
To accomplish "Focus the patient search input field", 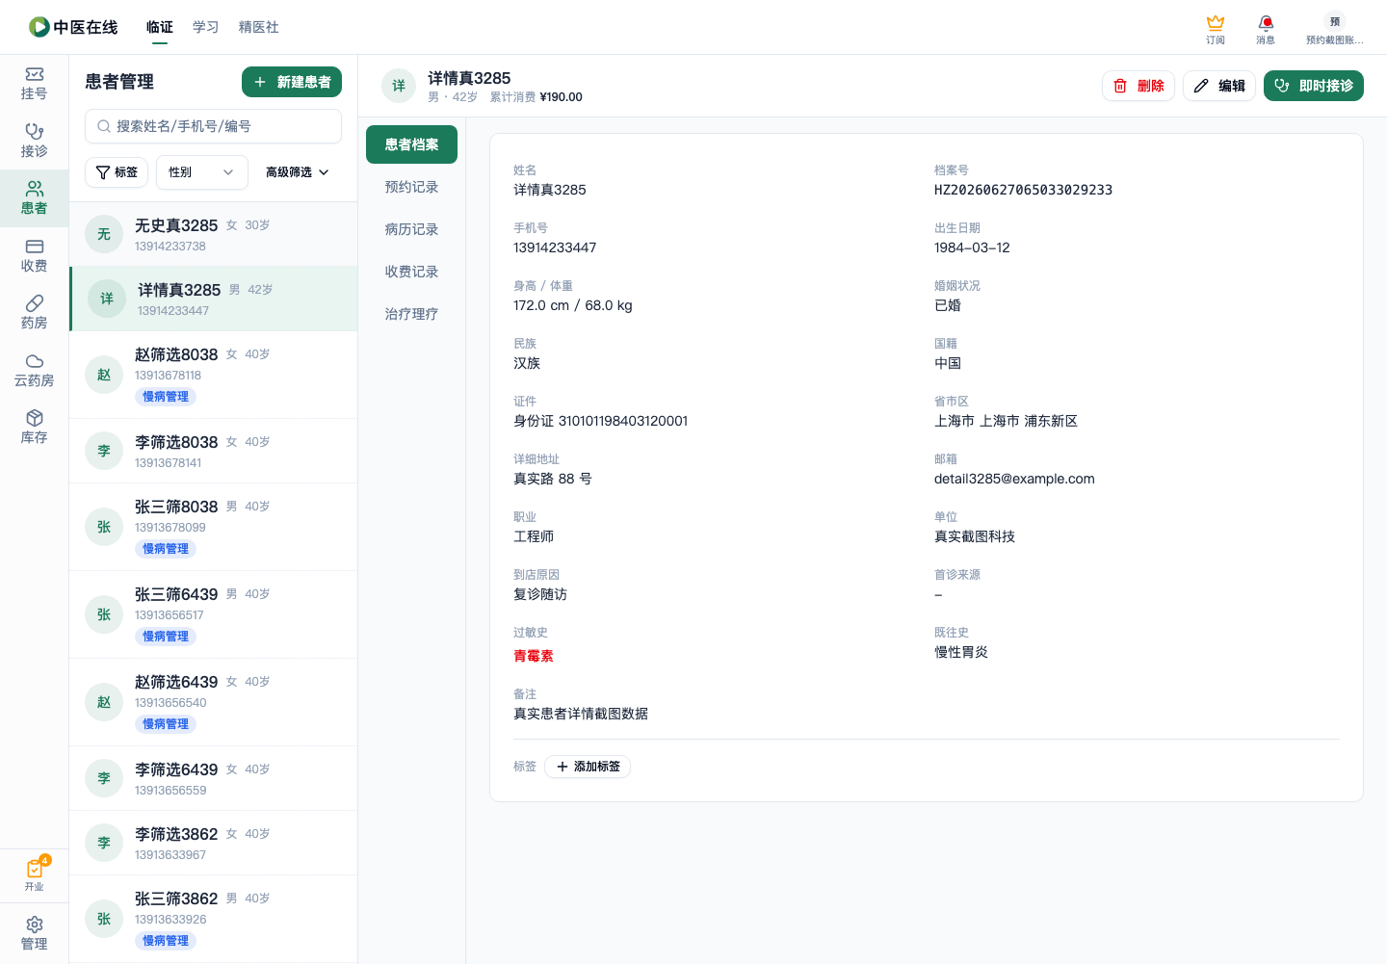I will (x=214, y=126).
